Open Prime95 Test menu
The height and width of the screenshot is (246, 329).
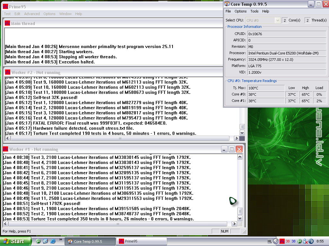tap(7, 14)
